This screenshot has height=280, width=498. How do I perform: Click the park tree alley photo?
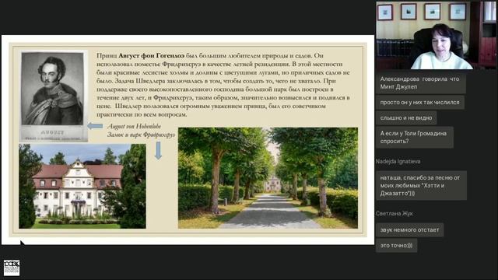(x=268, y=178)
